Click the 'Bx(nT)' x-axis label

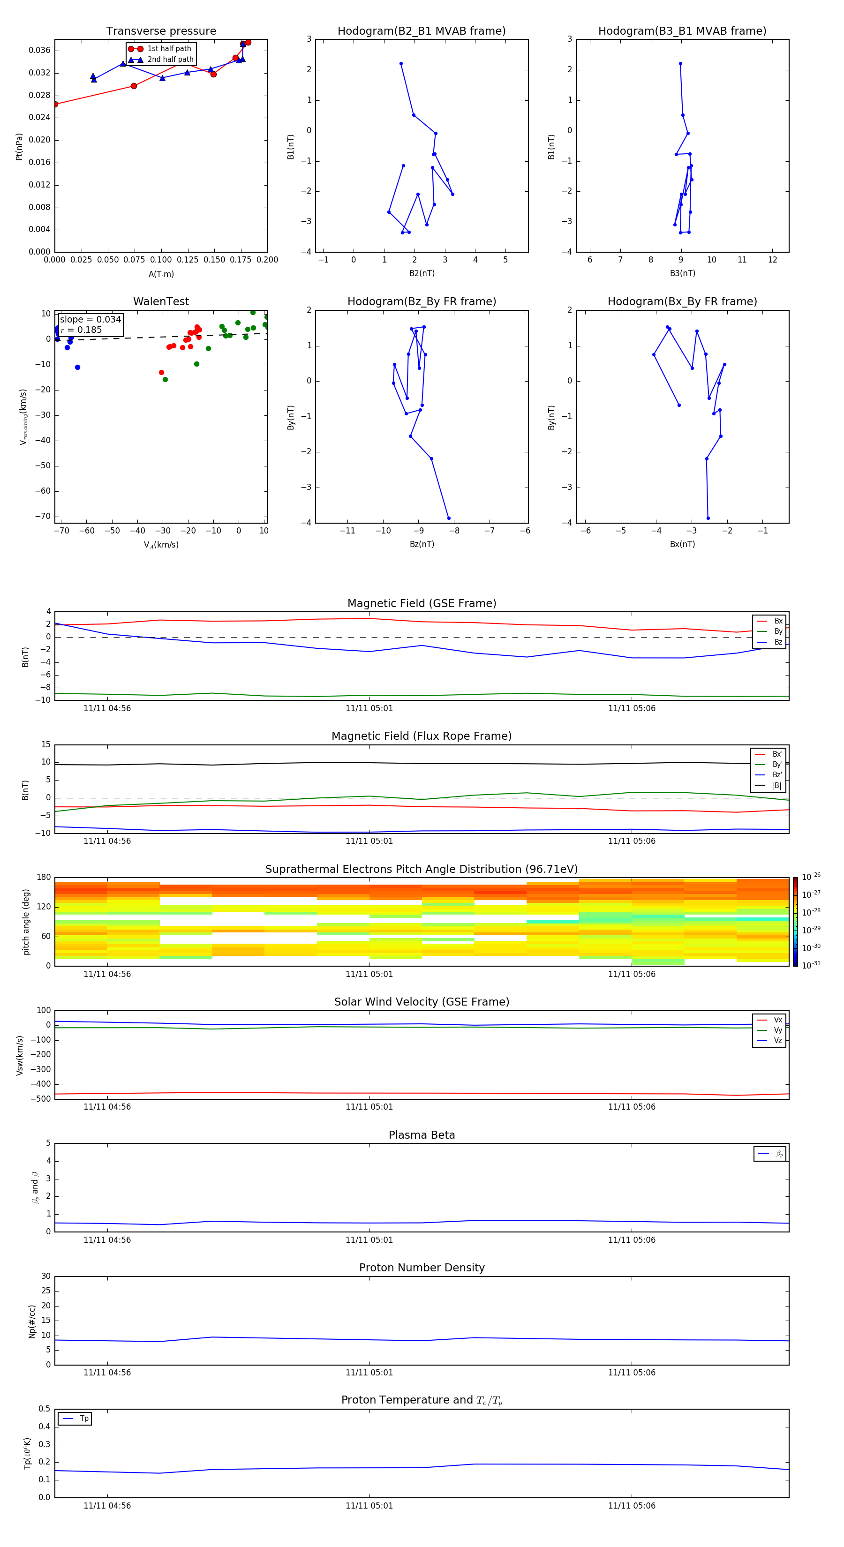[x=682, y=544]
